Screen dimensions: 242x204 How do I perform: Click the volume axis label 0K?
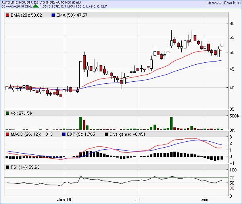pos(232,130)
